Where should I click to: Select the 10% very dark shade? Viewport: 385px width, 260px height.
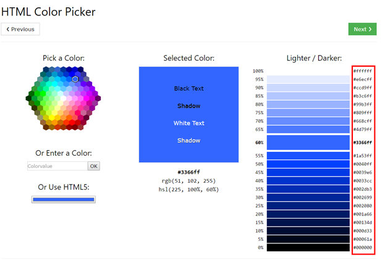[x=308, y=230]
